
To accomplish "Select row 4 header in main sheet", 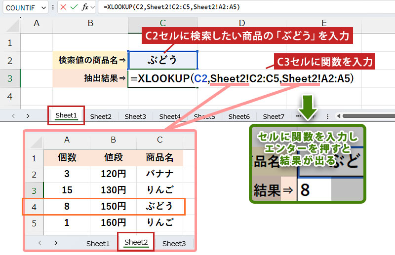I will tap(10, 96).
